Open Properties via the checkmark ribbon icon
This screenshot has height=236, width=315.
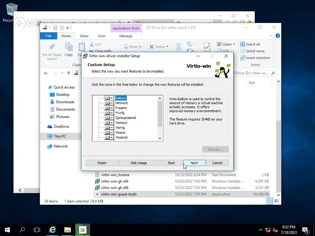[206, 47]
